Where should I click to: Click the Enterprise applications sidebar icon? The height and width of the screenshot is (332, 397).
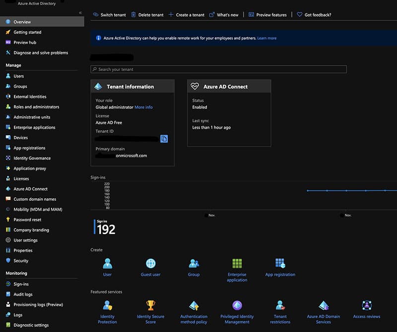pyautogui.click(x=8, y=127)
